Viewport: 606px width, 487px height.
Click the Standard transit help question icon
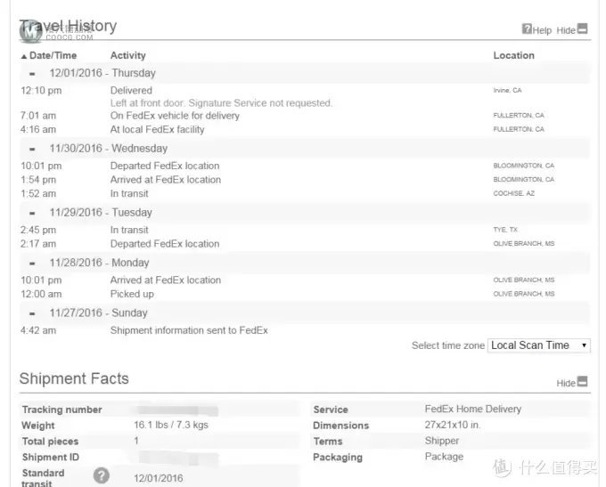(102, 475)
